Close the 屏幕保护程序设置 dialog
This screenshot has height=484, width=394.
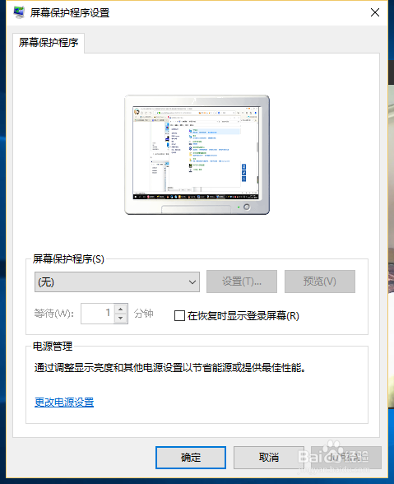coord(375,12)
